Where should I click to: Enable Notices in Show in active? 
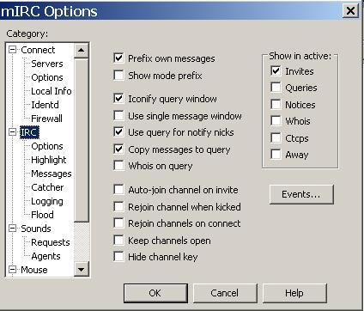[276, 104]
